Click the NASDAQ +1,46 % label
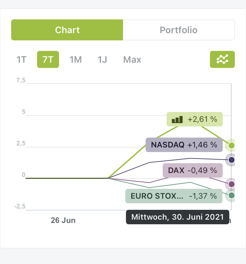This screenshot has height=264, width=246. click(184, 145)
